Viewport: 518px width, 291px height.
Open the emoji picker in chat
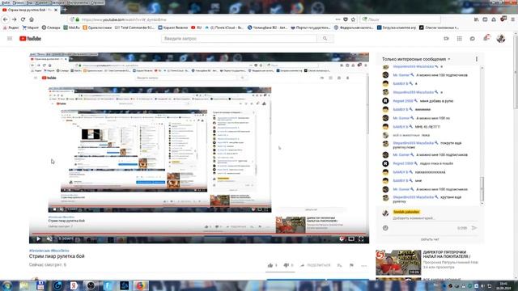tap(385, 228)
